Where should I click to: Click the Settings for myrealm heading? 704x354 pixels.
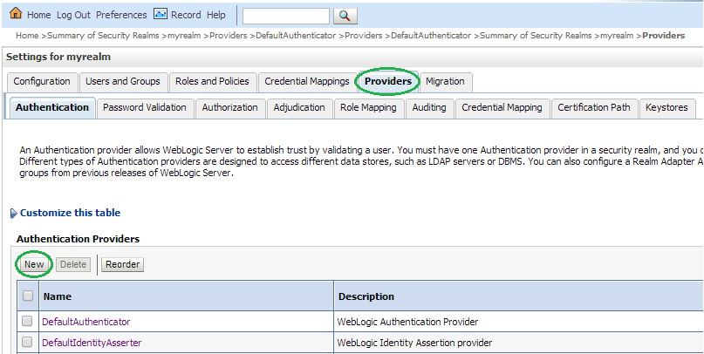(x=58, y=57)
